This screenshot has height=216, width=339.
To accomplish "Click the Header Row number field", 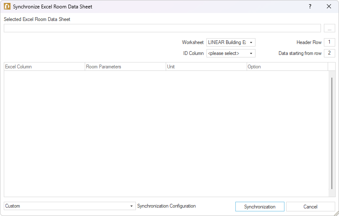I will pos(329,42).
